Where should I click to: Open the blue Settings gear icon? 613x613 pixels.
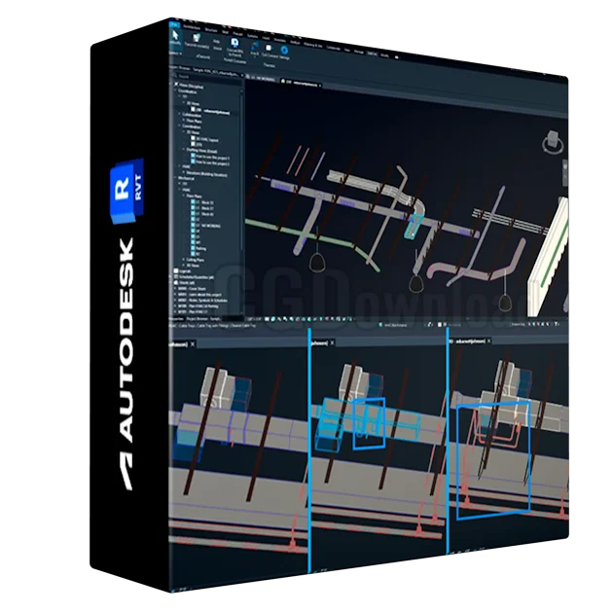pos(284,50)
